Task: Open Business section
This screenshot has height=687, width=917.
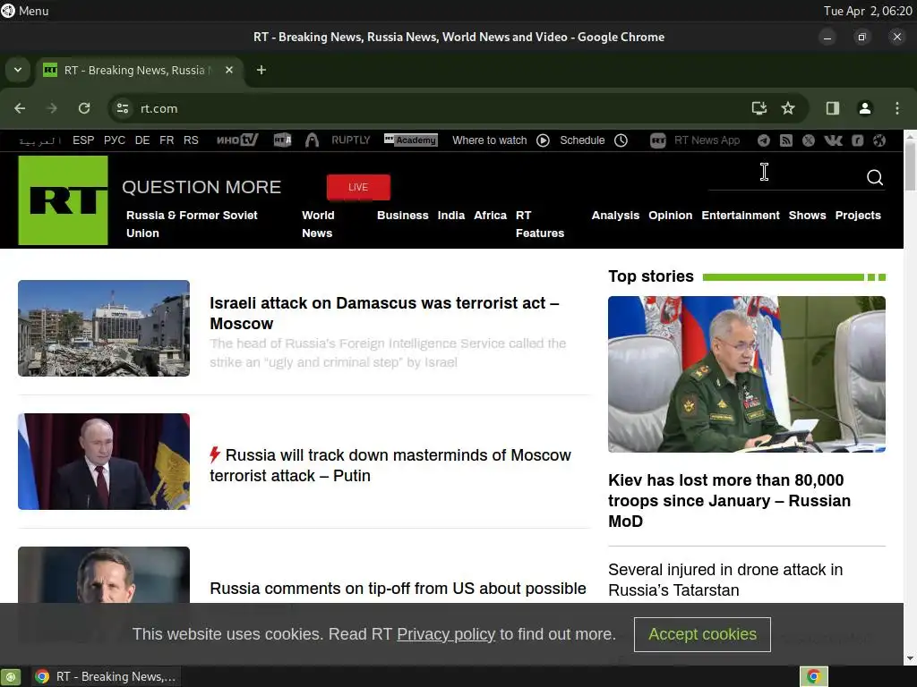Action: click(403, 215)
